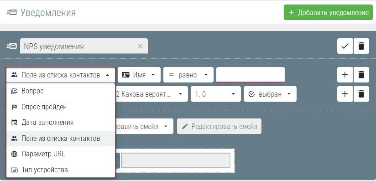Open the "выбран" state dropdown

(270, 94)
